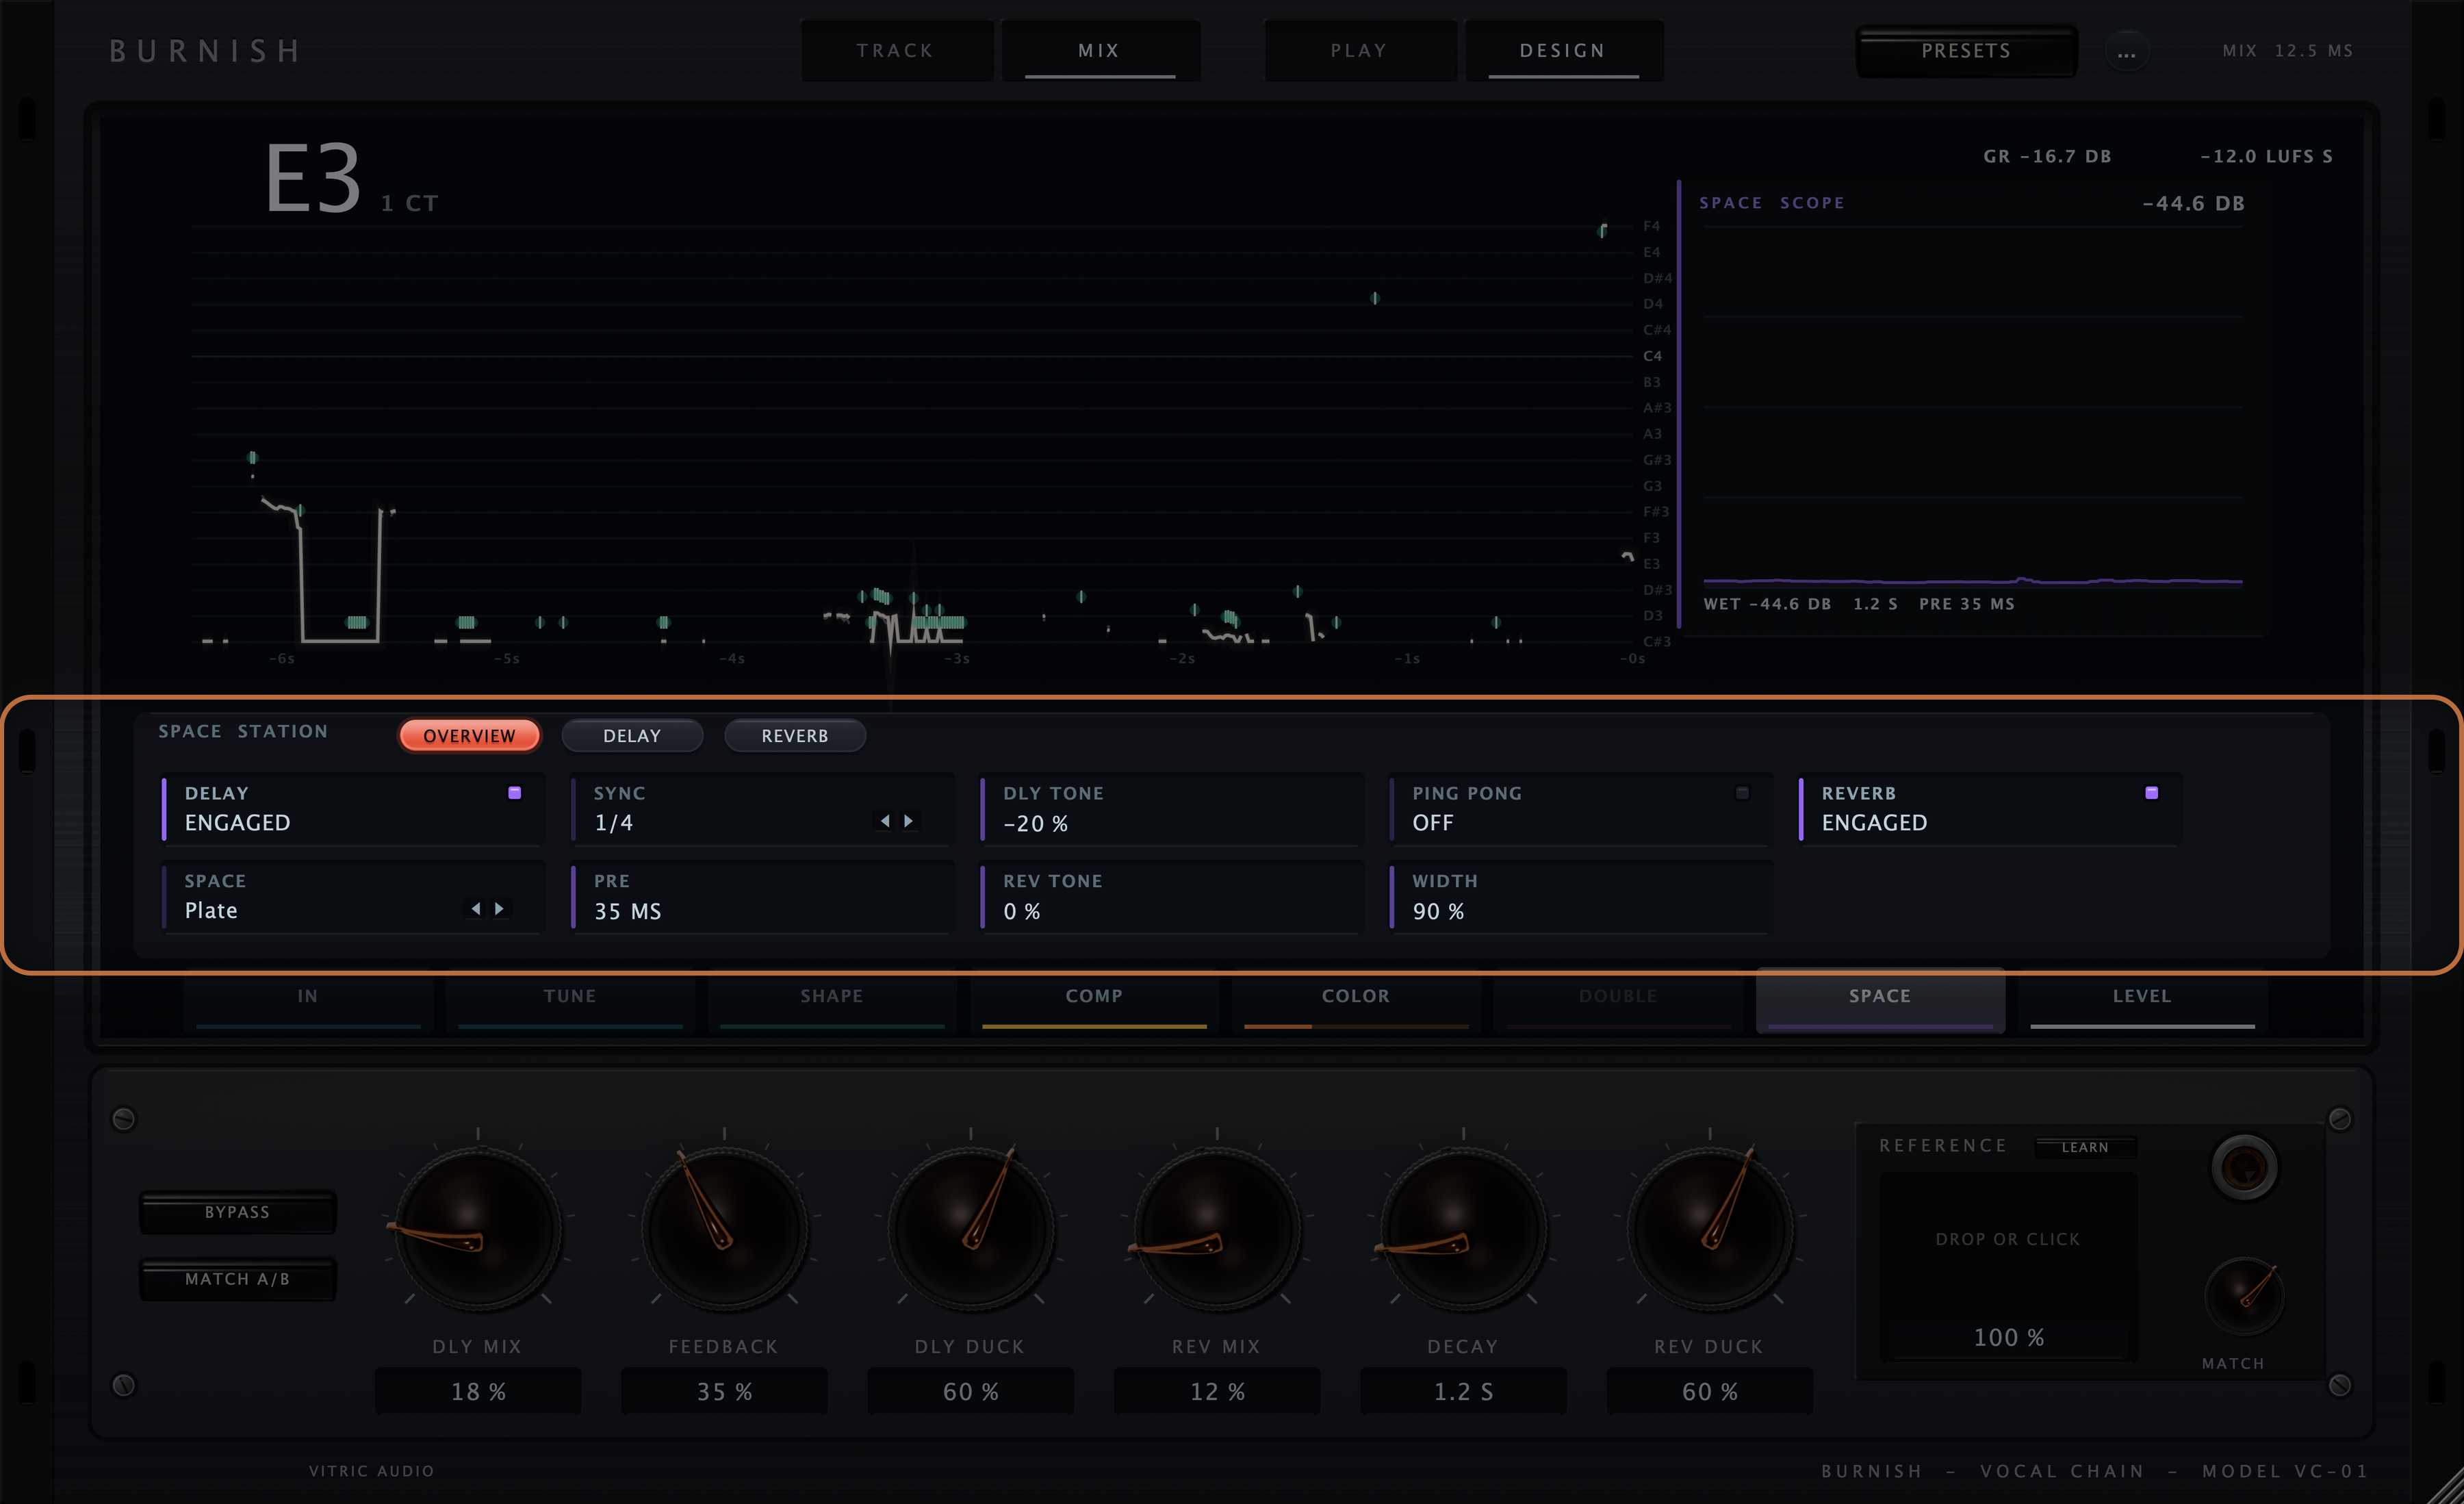Open the COMP module section
This screenshot has width=2464, height=1504.
click(x=1094, y=1000)
